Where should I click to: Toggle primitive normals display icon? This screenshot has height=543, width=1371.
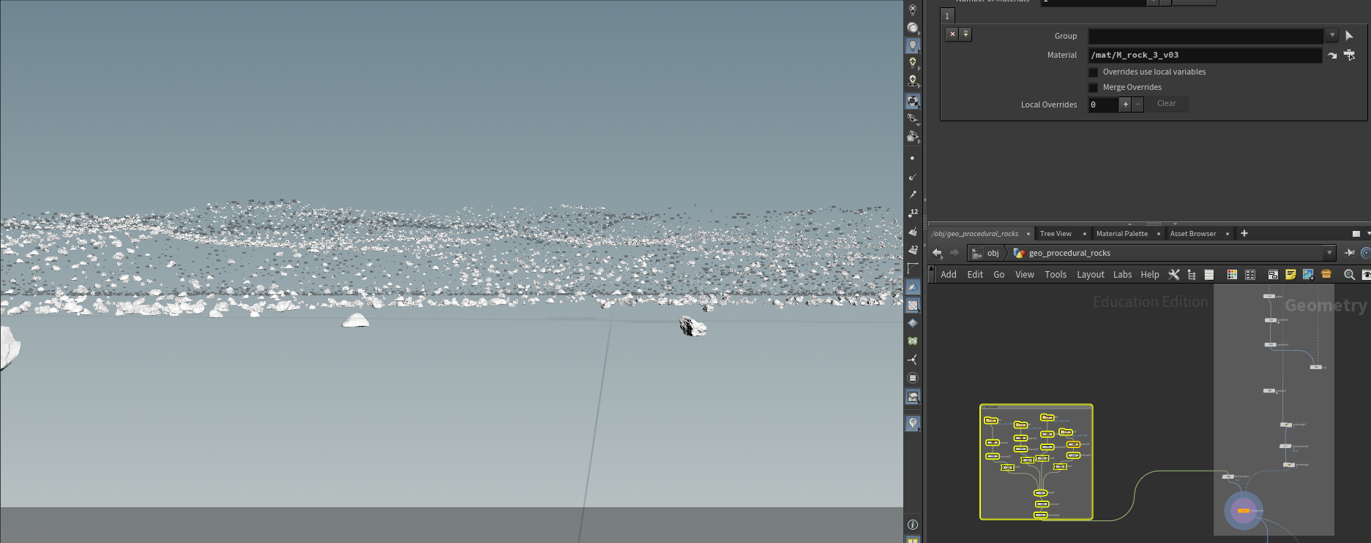coord(913,232)
